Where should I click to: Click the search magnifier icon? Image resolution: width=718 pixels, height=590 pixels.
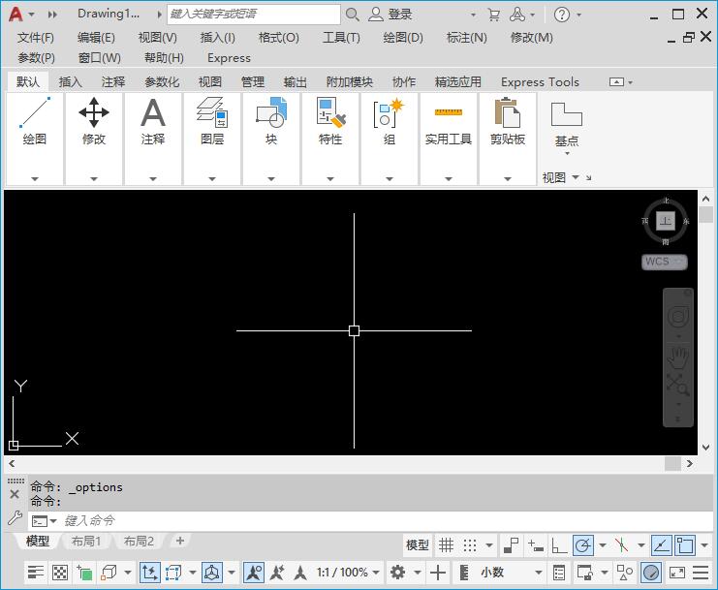click(352, 15)
